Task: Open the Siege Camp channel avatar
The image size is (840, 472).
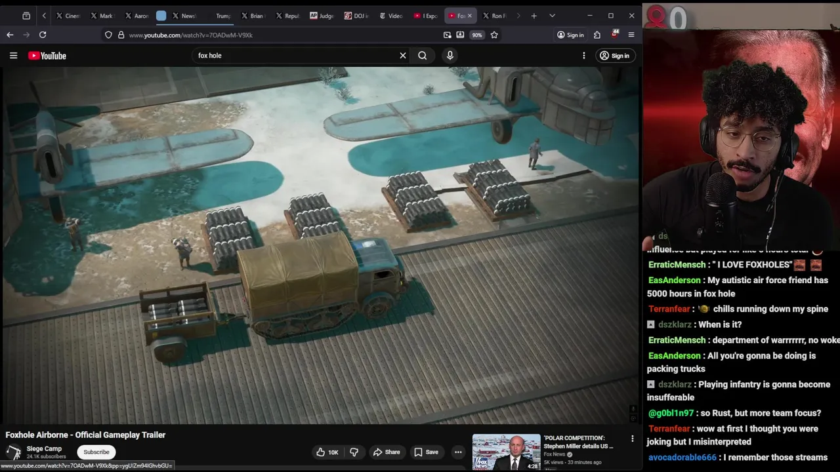Action: (13, 452)
